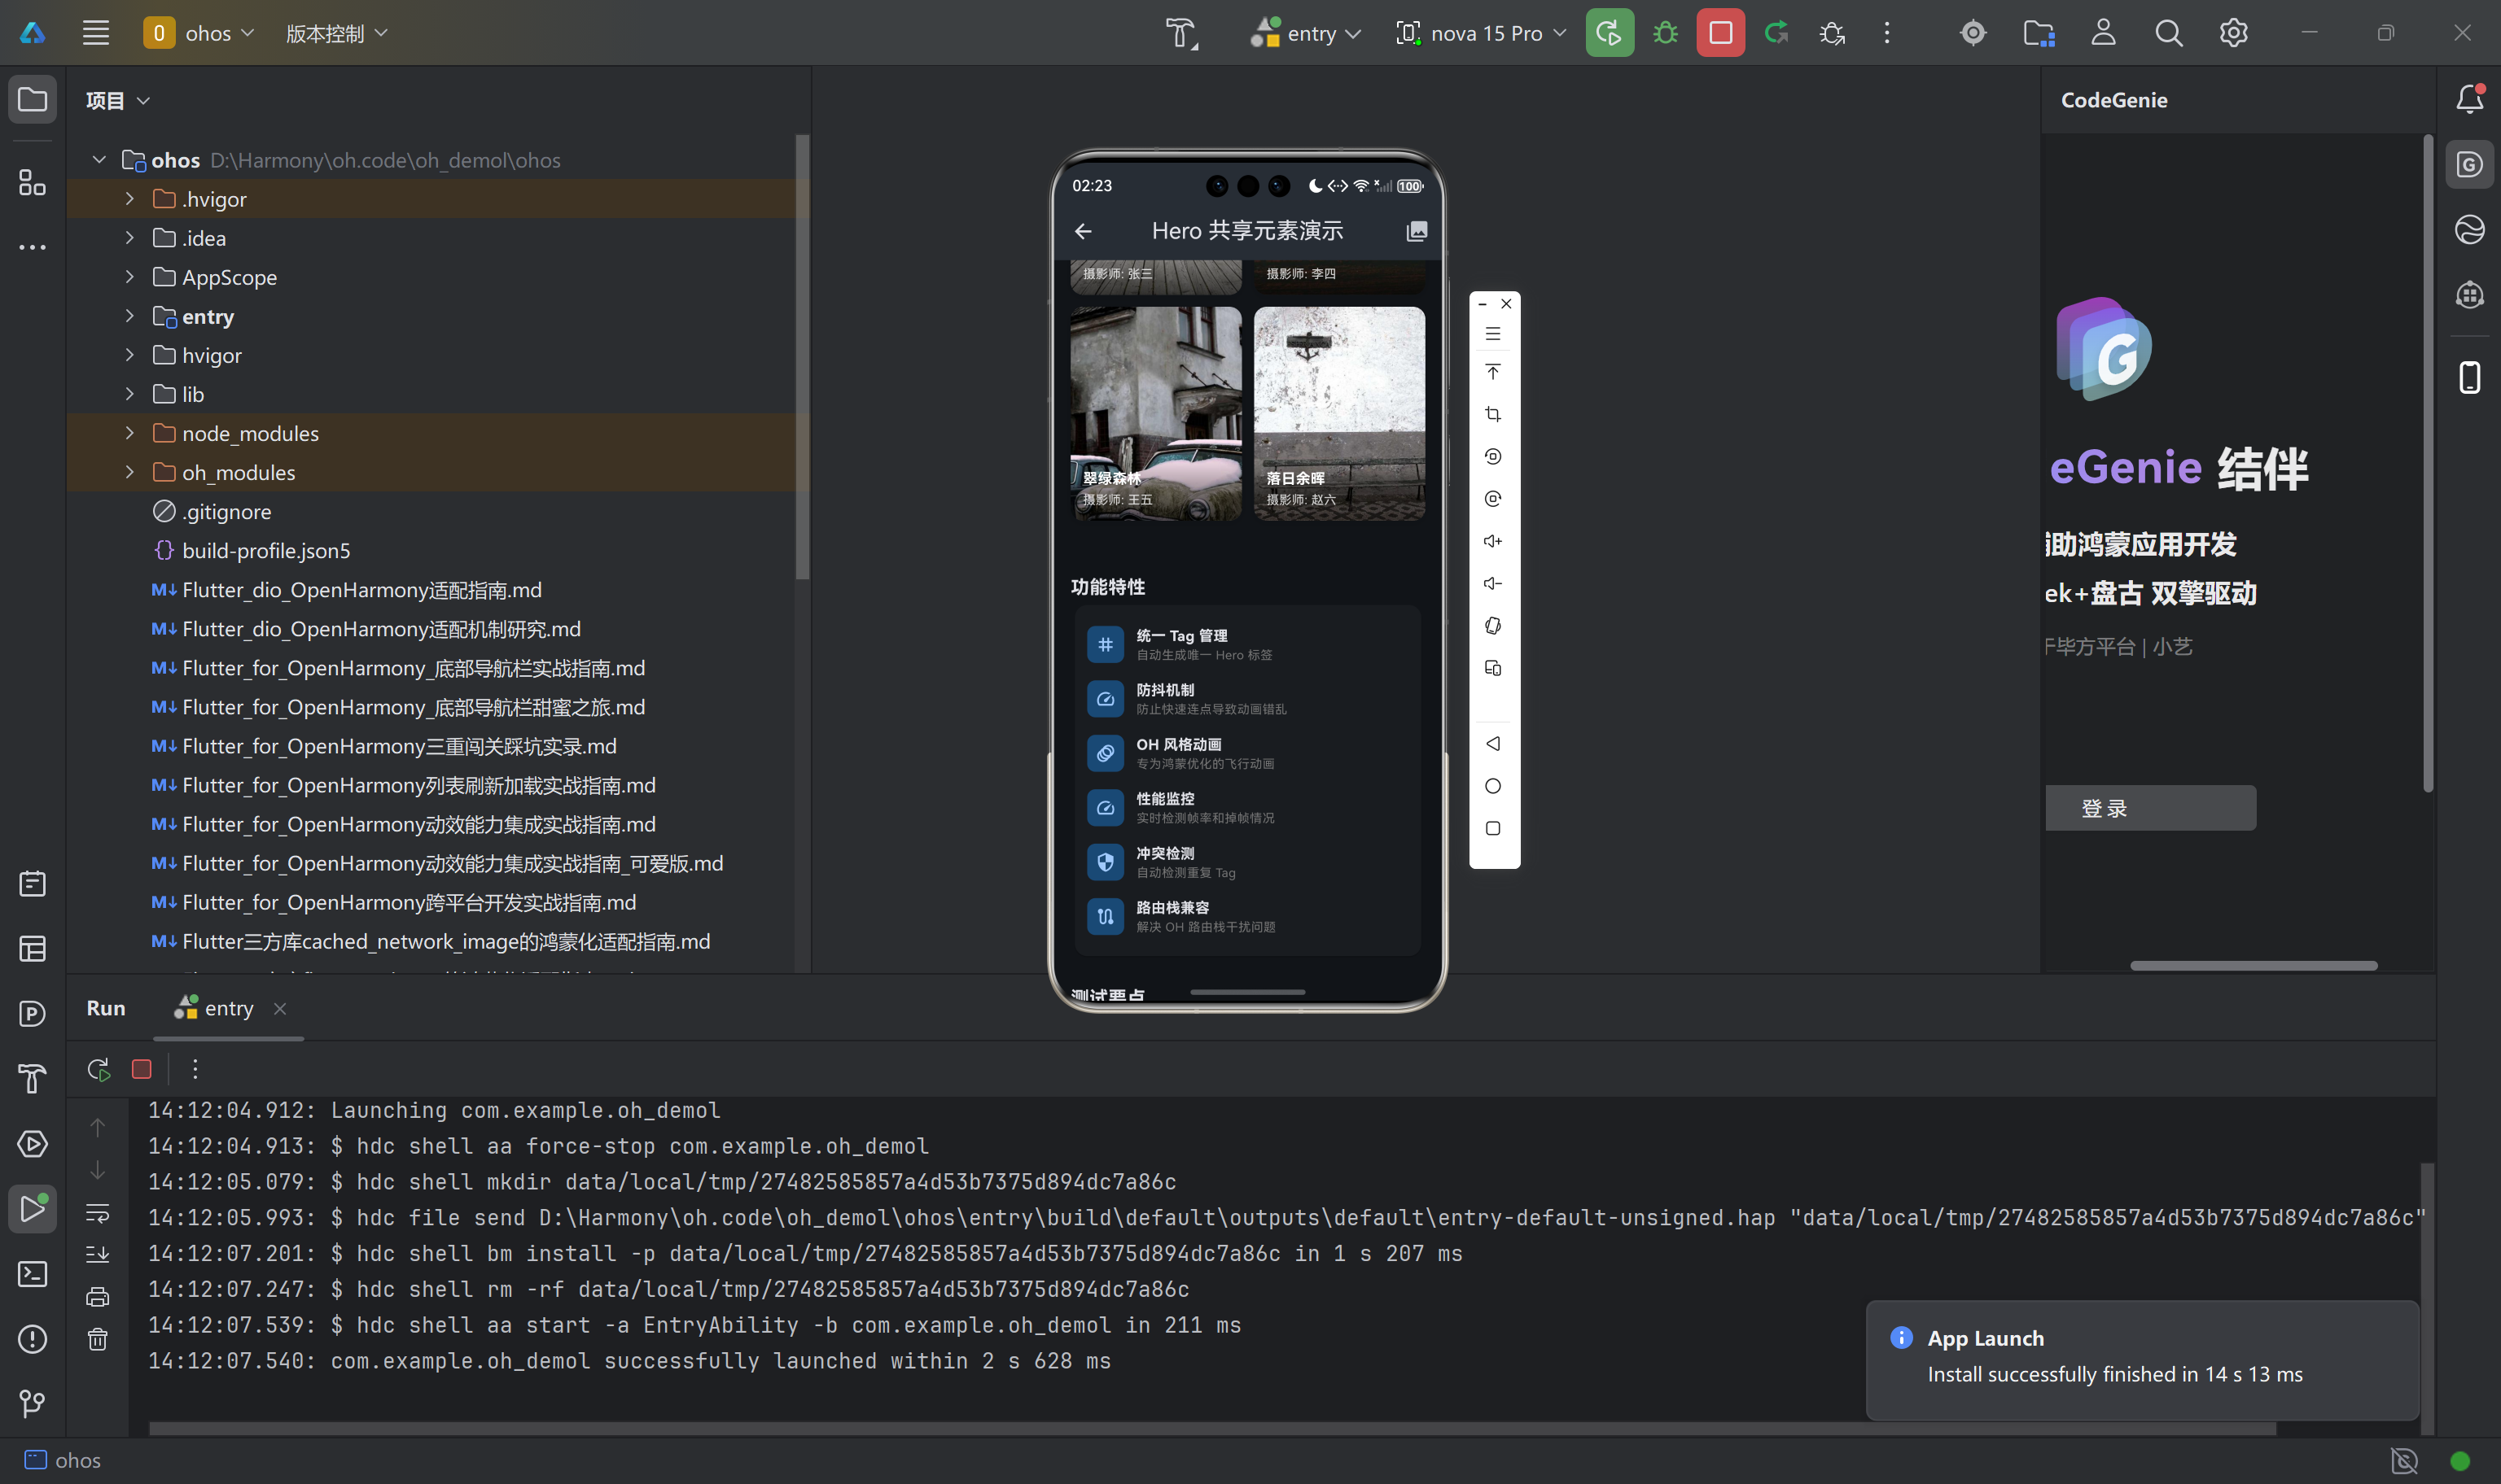Viewport: 2501px width, 1484px height.
Task: Tap the 落日余晖 photo card
Action: (1338, 413)
